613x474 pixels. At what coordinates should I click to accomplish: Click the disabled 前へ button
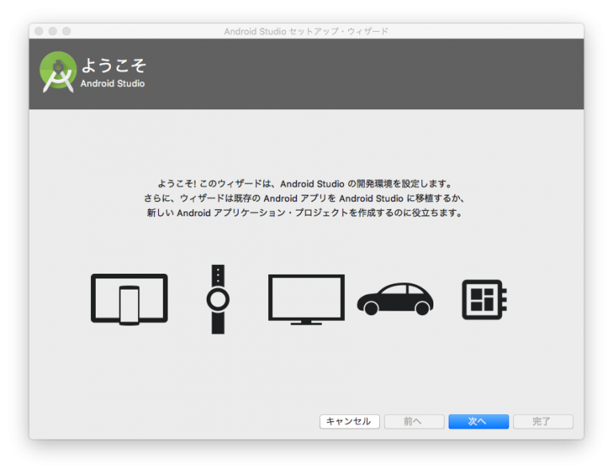pyautogui.click(x=413, y=421)
